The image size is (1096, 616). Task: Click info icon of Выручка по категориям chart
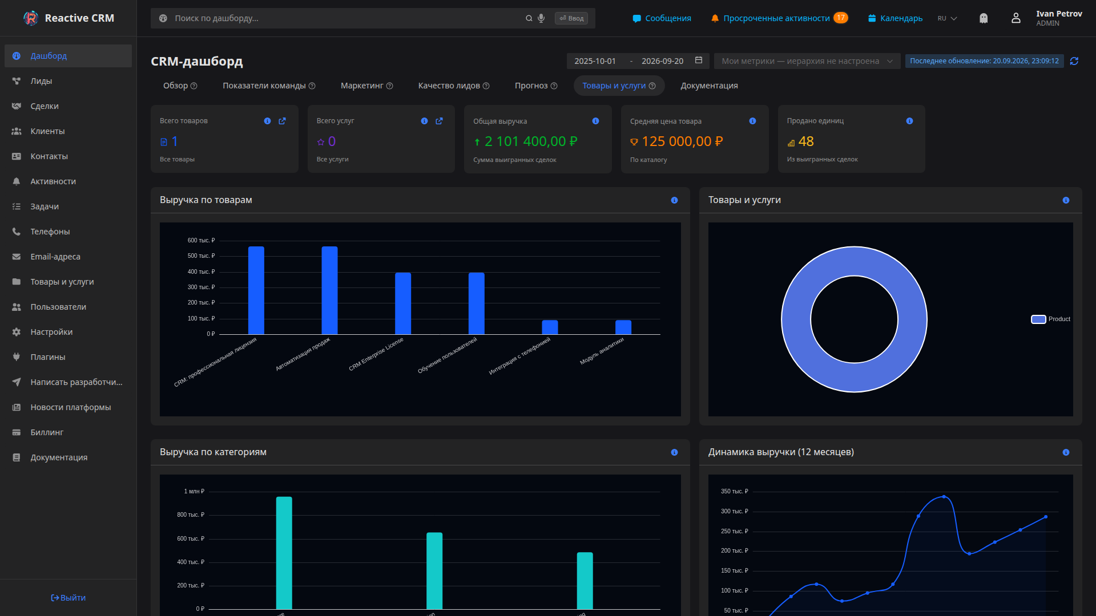(674, 452)
